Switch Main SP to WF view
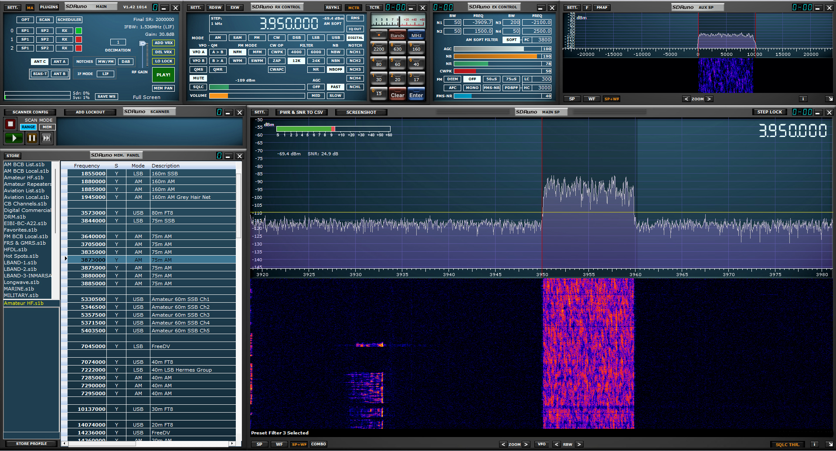 (279, 444)
